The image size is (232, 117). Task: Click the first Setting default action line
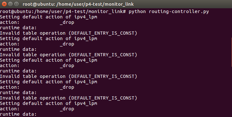pyautogui.click(x=48, y=17)
